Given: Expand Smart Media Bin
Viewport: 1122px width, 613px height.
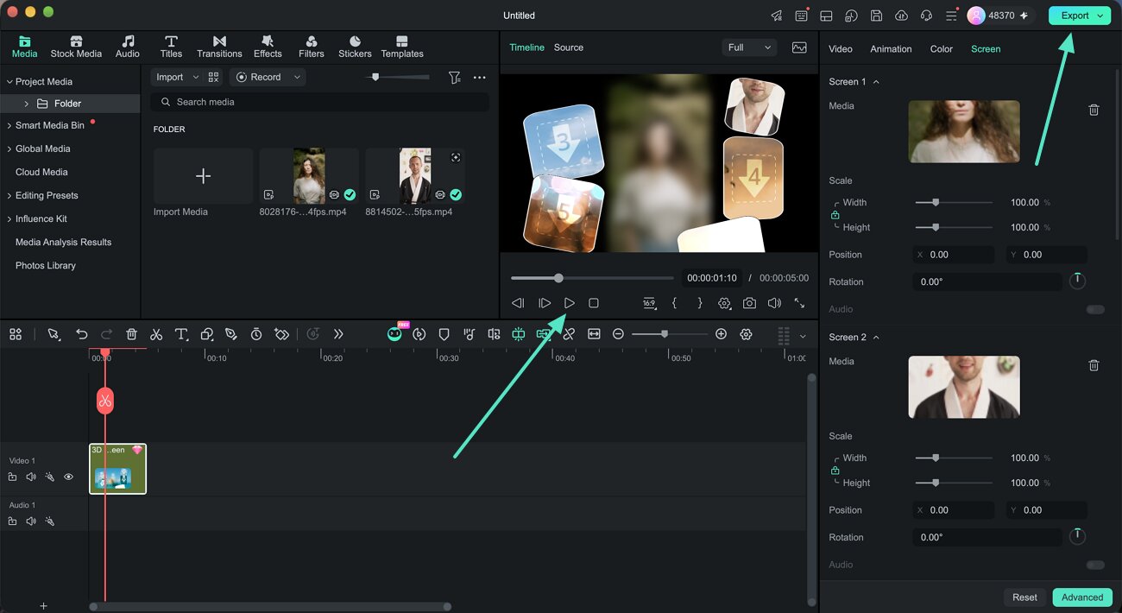Looking at the screenshot, I should (x=9, y=125).
